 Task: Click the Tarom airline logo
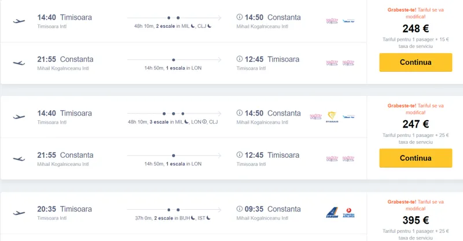(x=332, y=213)
